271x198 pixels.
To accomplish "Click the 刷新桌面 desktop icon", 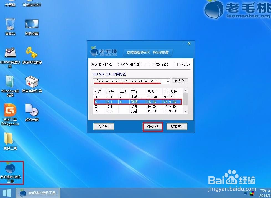I will [x=32, y=27].
